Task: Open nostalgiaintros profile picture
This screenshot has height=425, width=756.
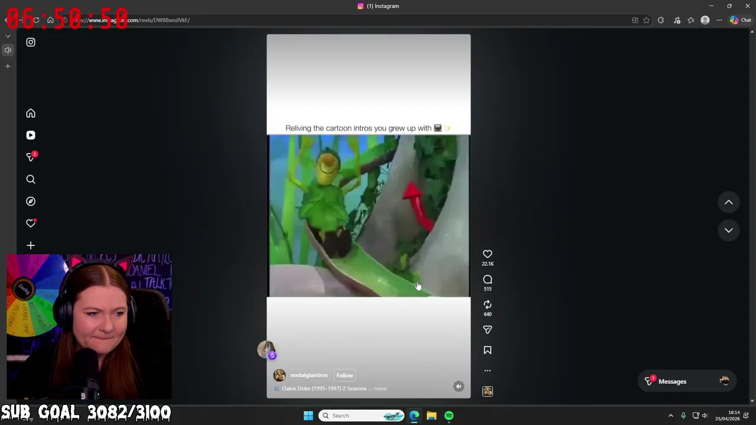Action: (x=279, y=375)
